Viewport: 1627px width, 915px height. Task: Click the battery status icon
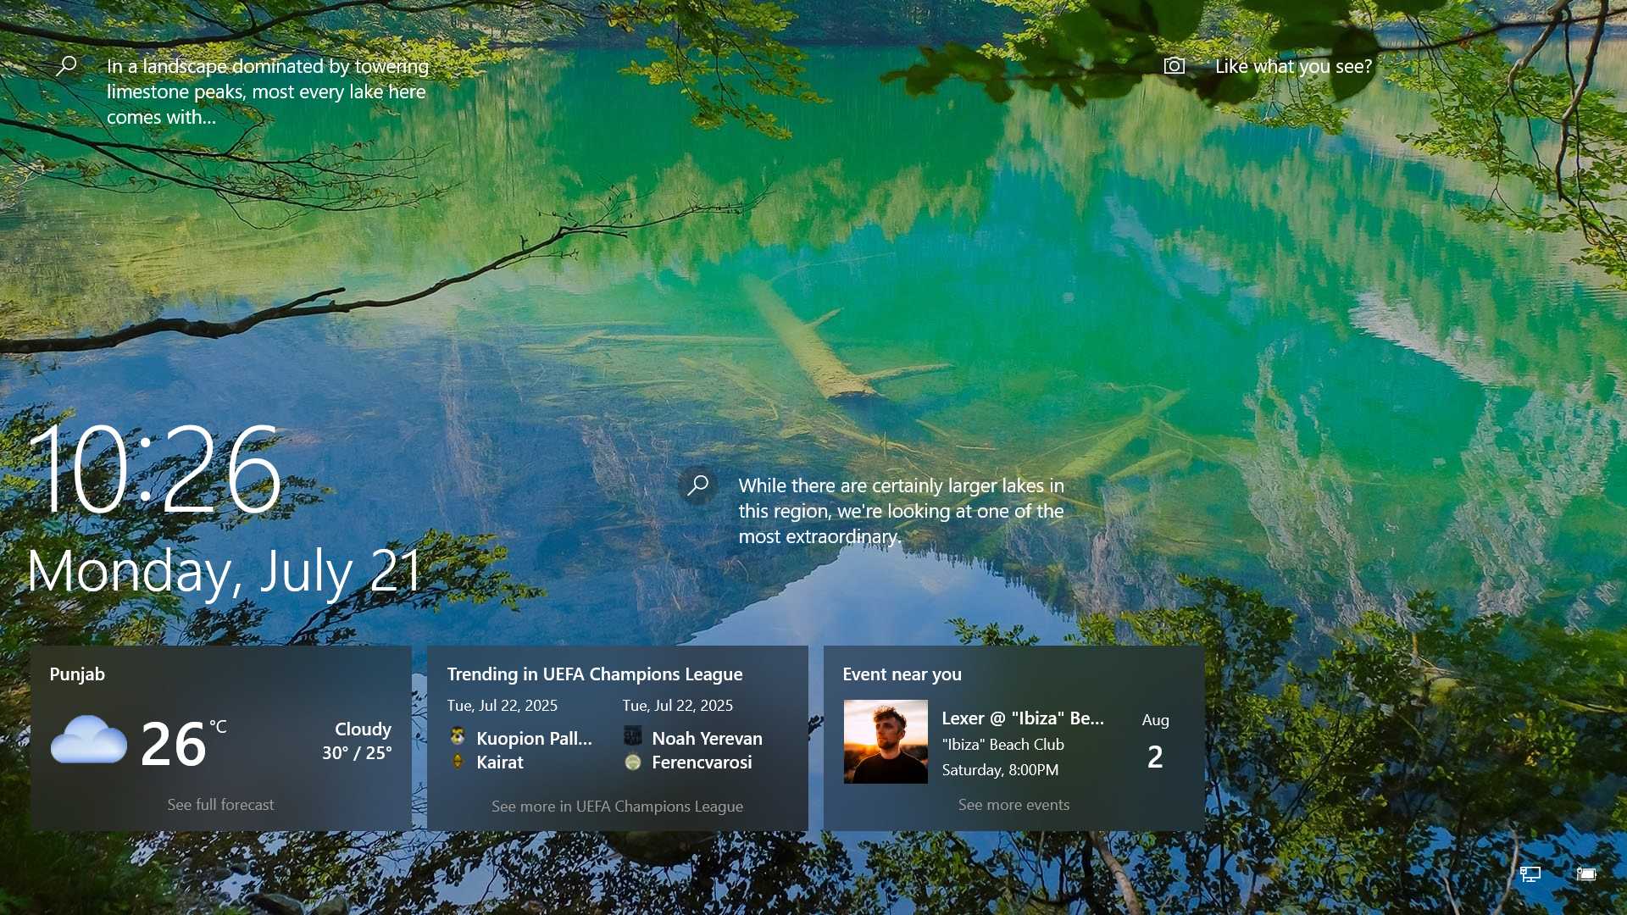tap(1586, 873)
